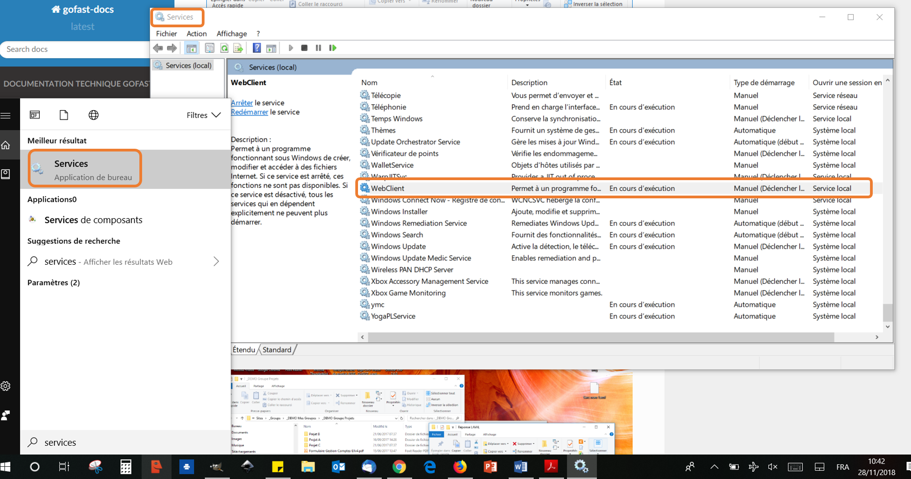Open Google Chrome from the taskbar
The width and height of the screenshot is (911, 479).
click(399, 467)
